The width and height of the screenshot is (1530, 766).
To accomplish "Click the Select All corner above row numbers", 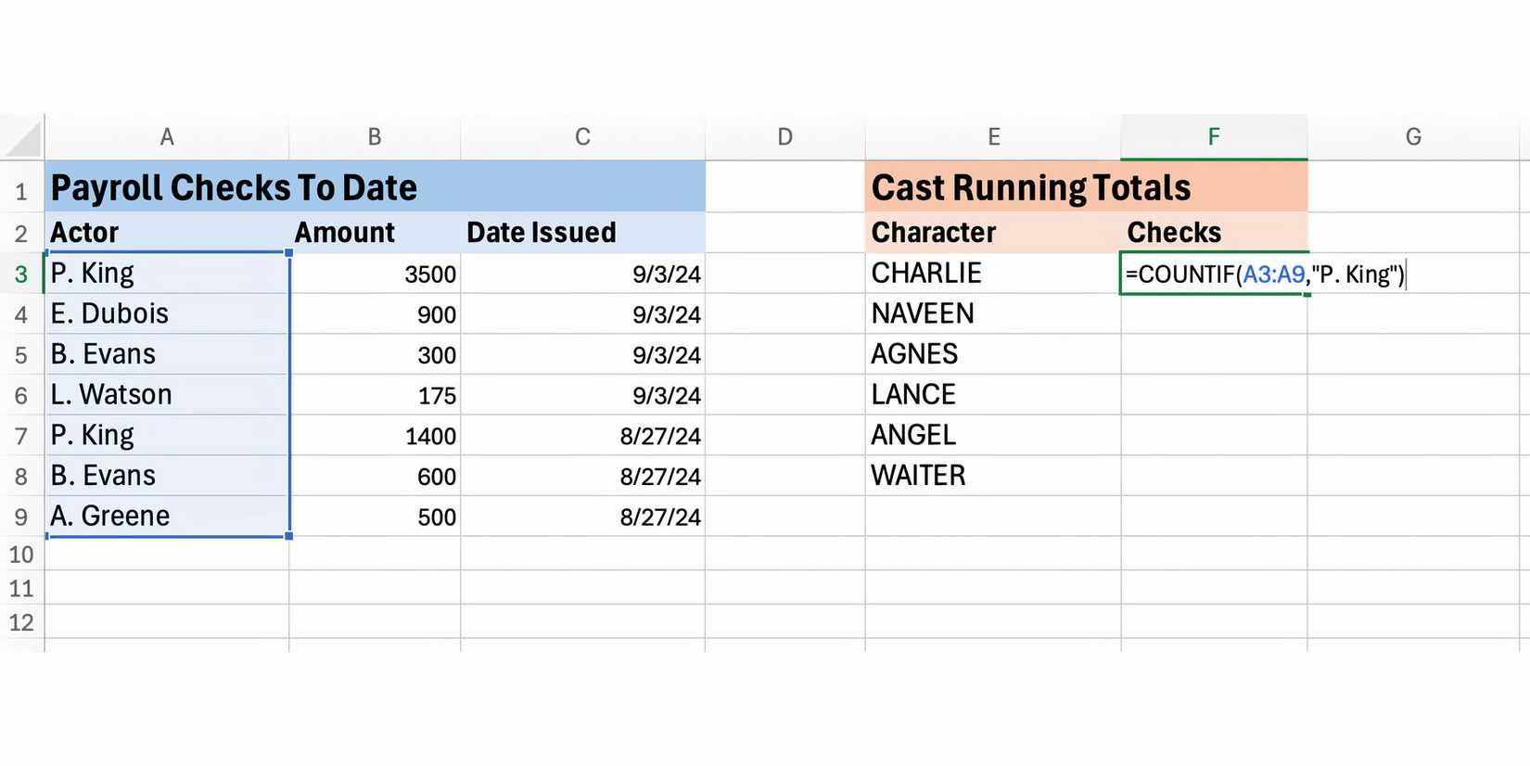I will 20,135.
